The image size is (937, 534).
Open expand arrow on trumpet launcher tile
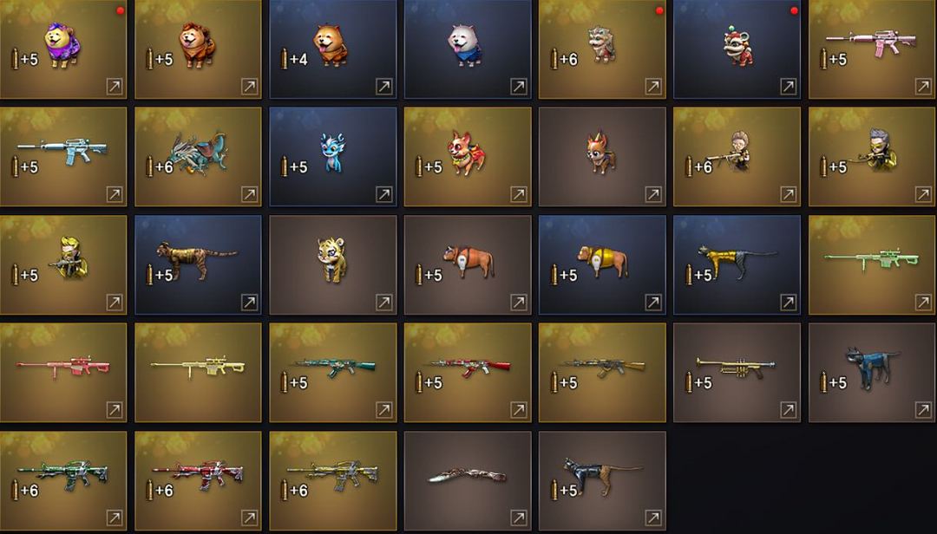pos(788,410)
